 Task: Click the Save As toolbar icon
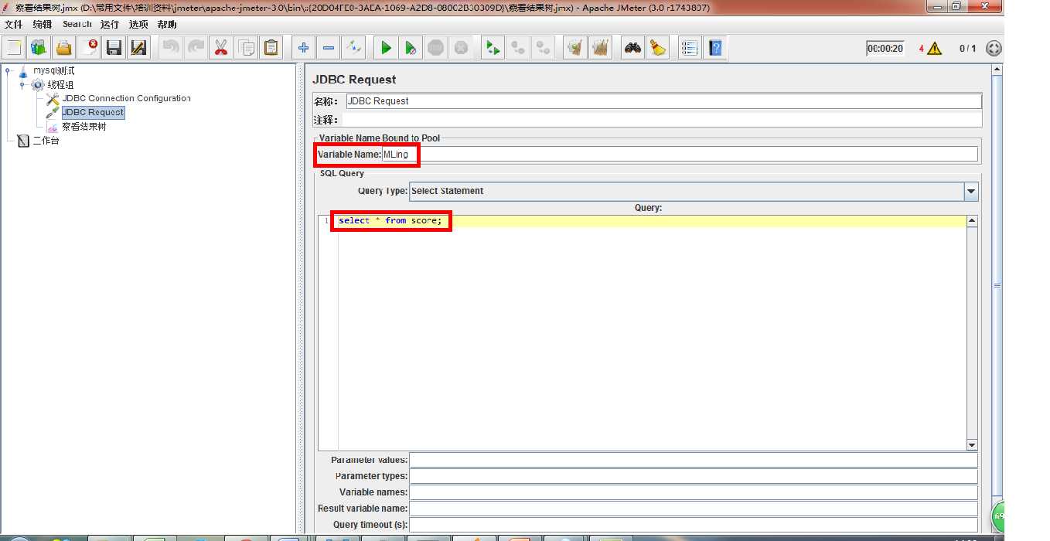pos(139,48)
